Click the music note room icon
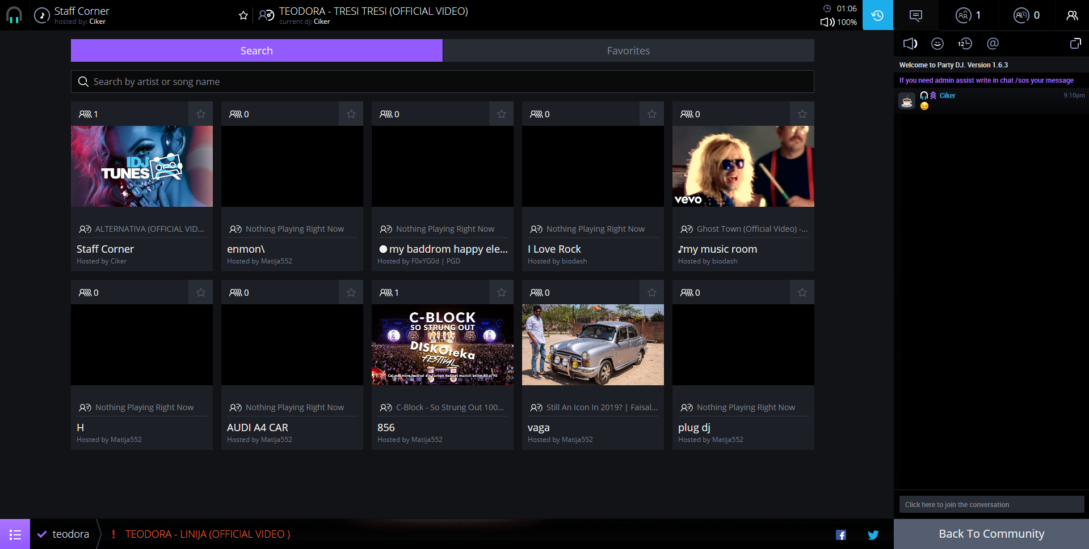Image resolution: width=1089 pixels, height=549 pixels. 42,15
